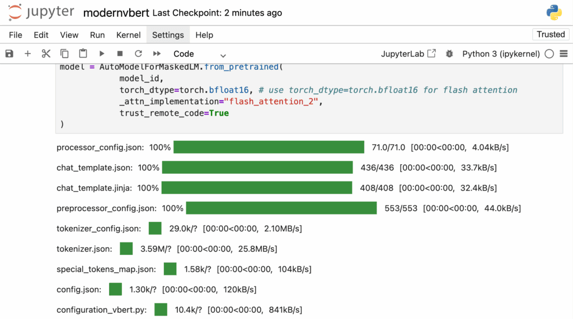Cut the selected cell with scissors icon
The image size is (573, 319).
tap(46, 54)
